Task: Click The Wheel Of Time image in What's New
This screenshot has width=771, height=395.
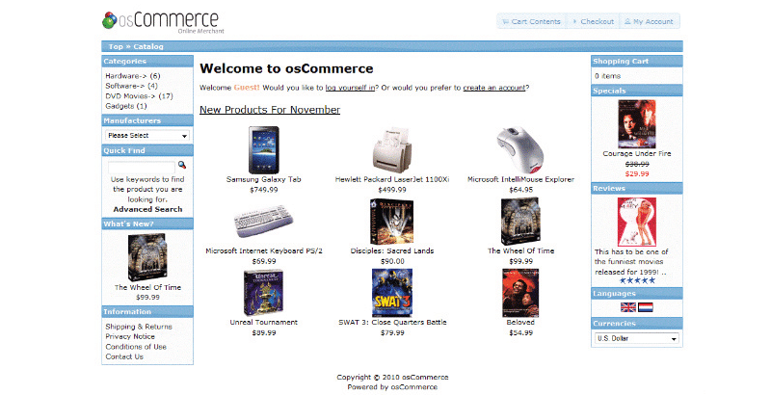Action: point(147,257)
